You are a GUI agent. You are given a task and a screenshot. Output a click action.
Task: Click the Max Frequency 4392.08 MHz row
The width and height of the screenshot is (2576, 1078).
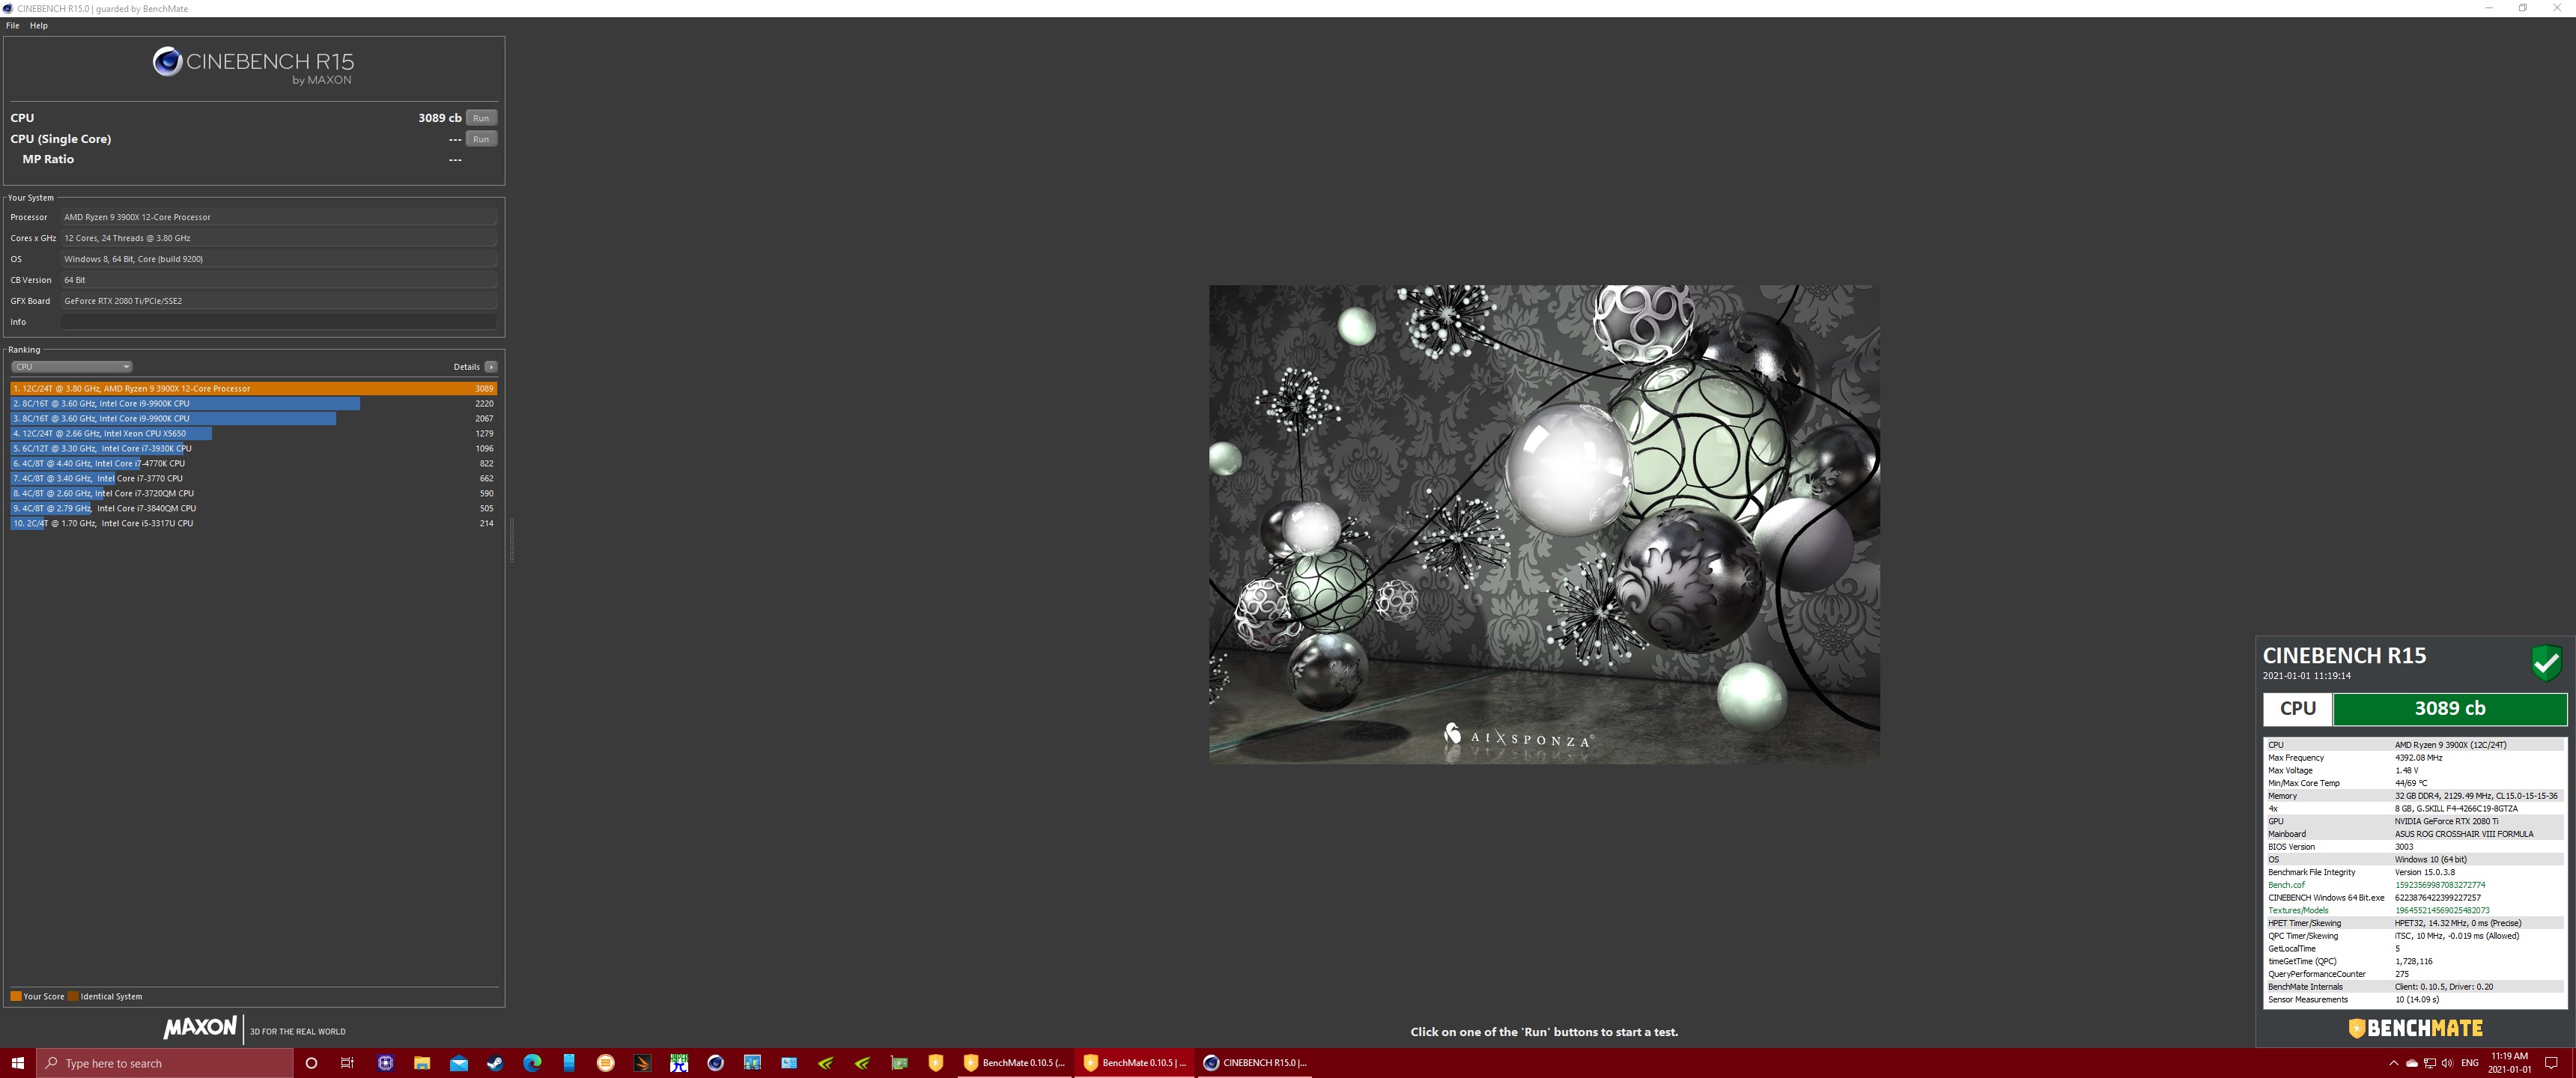[2414, 758]
